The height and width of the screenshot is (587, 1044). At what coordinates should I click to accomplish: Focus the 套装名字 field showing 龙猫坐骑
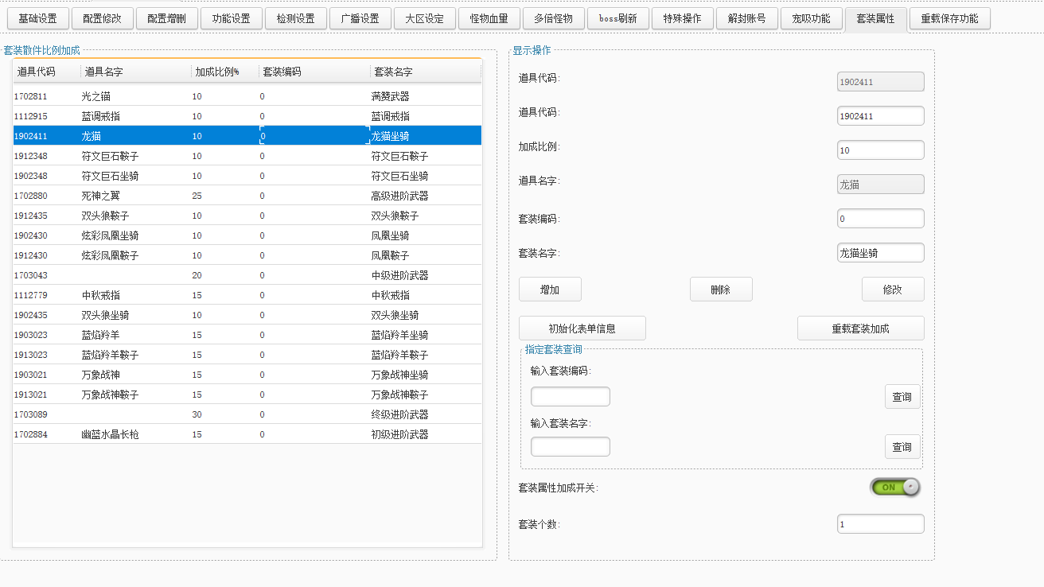tap(881, 253)
